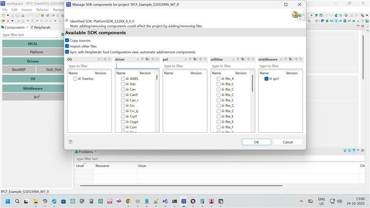
Task: Click the volume icon in system tray
Action: pos(339,201)
